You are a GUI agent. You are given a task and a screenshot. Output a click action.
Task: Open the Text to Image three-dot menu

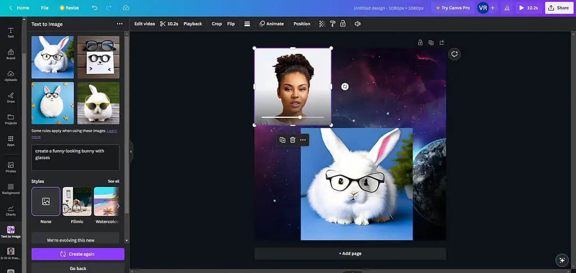coord(120,24)
